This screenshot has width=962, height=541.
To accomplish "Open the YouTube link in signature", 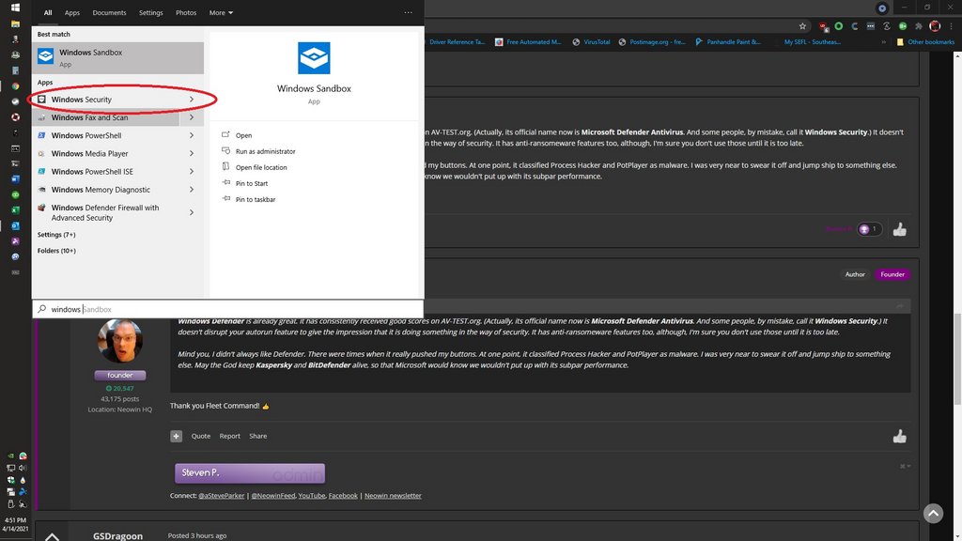I will (312, 496).
